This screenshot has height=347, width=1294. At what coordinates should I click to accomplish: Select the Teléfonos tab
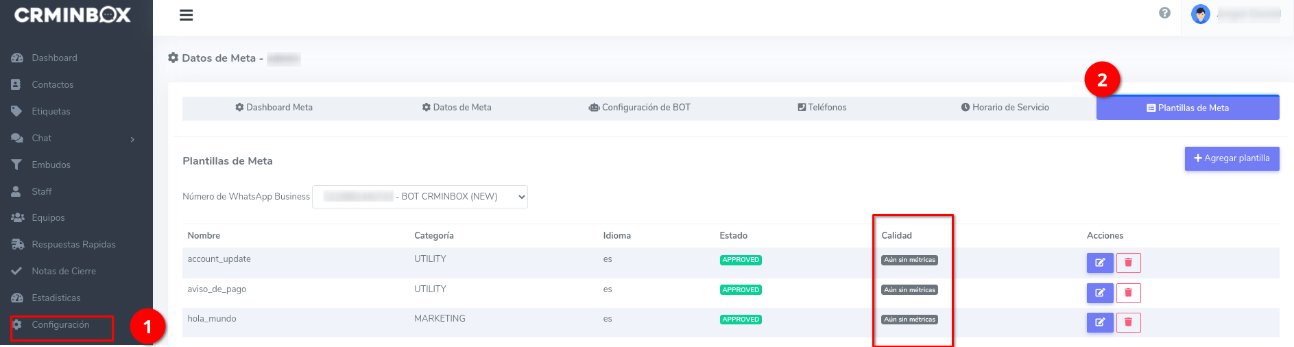tap(822, 108)
